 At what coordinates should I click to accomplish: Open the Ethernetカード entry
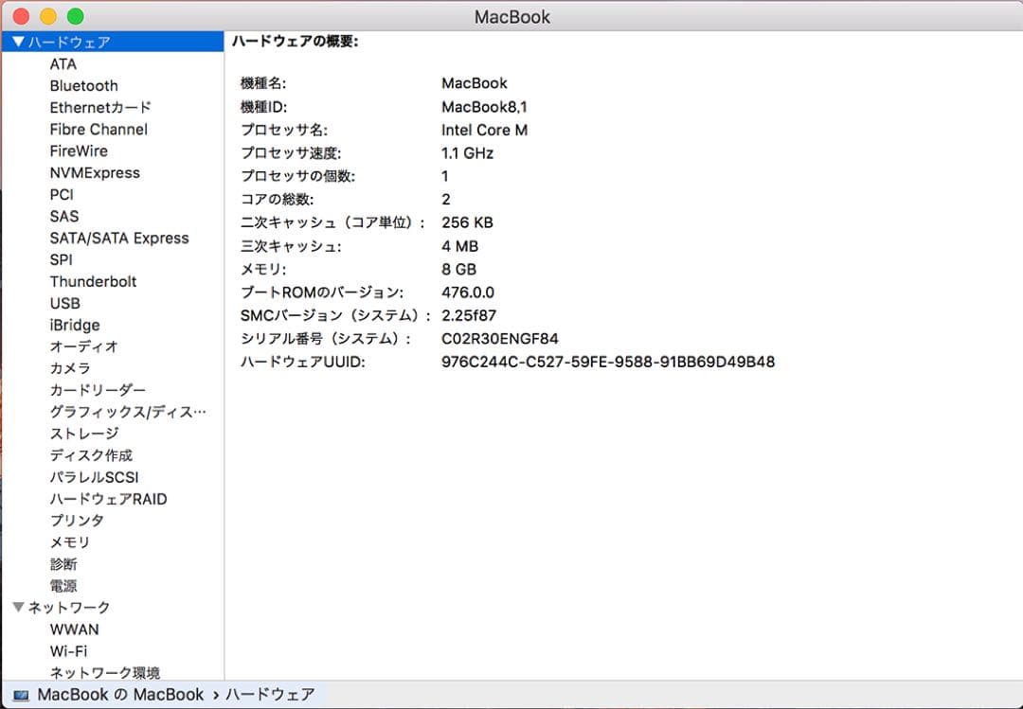[x=100, y=107]
